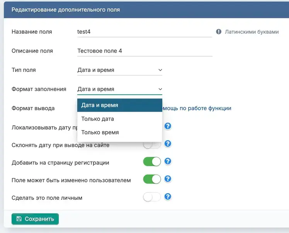Screen dimensions: 289x233
Task: Click help icon beside make field private
Action: pos(168,197)
